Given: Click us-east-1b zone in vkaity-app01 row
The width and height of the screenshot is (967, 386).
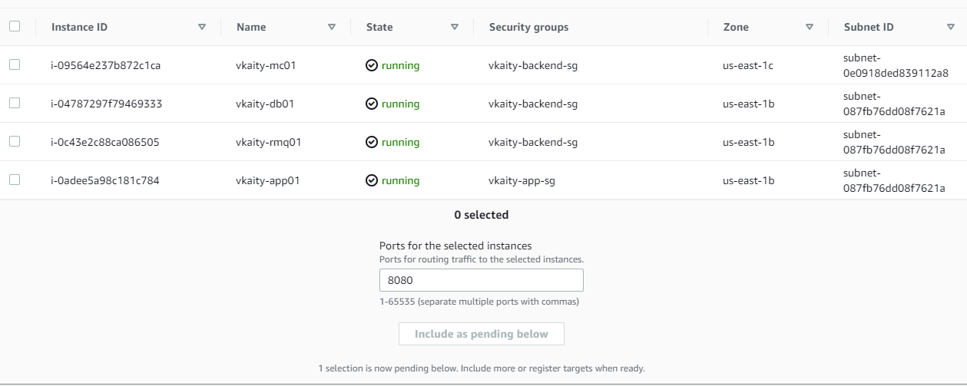Looking at the screenshot, I should click(748, 180).
